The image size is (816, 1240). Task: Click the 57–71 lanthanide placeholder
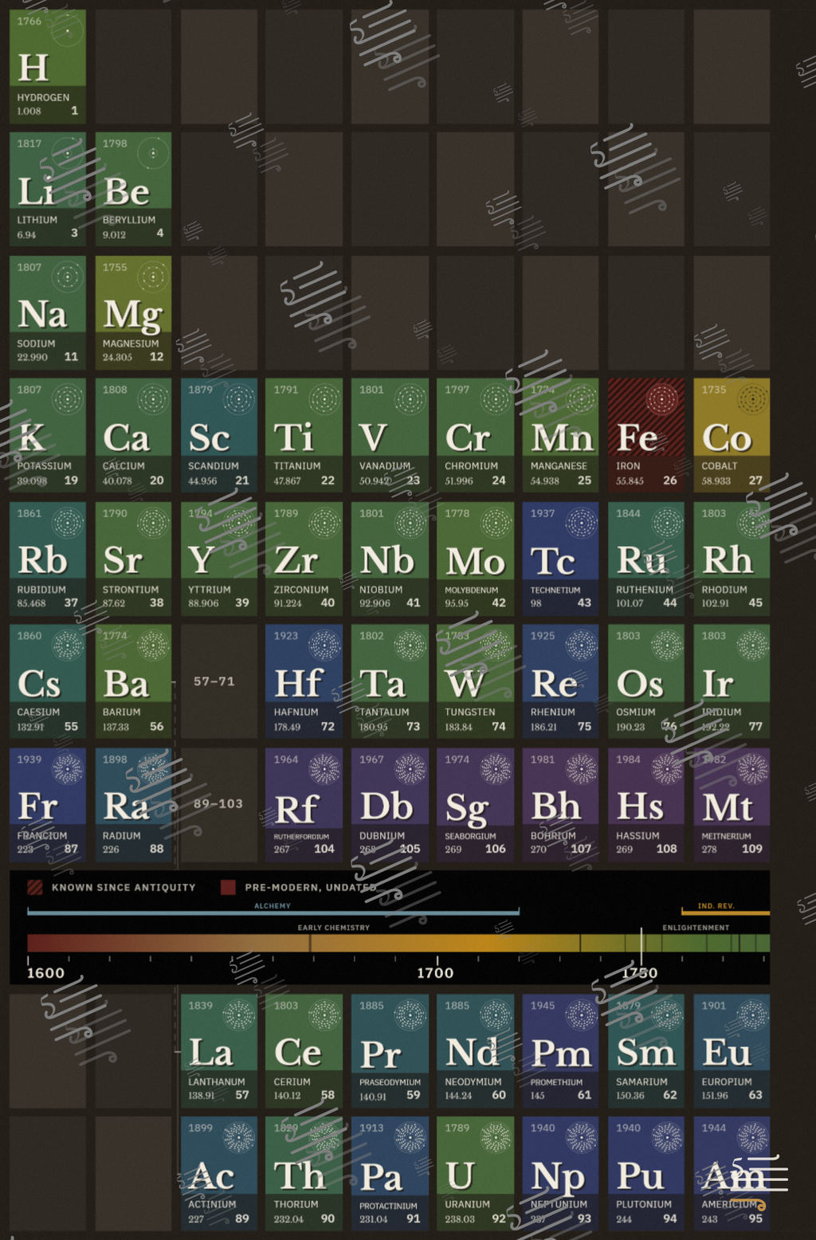pyautogui.click(x=219, y=681)
